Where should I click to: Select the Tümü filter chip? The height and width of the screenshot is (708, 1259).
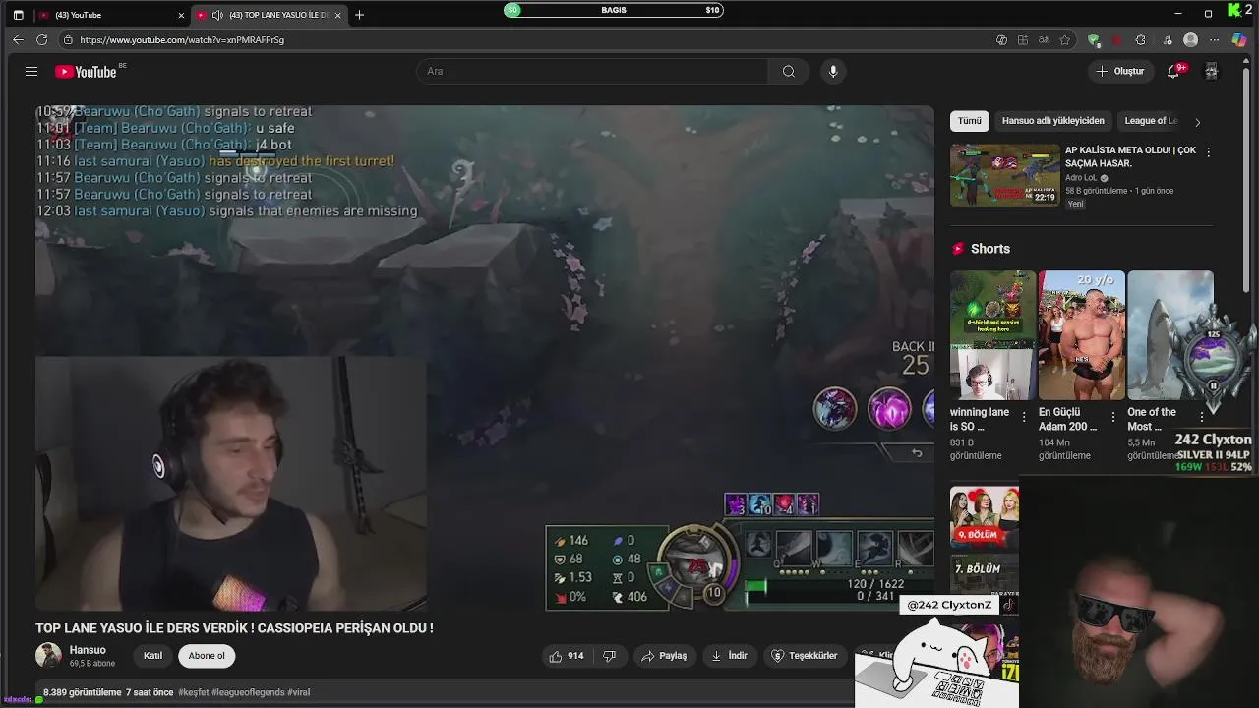point(970,121)
